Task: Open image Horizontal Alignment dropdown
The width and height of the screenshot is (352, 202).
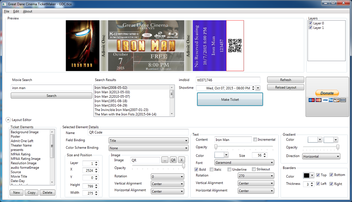Action: click(x=167, y=191)
